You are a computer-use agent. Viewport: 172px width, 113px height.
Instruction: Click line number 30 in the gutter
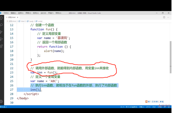(12, 103)
